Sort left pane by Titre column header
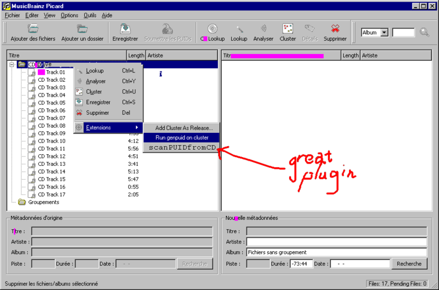 pos(67,55)
